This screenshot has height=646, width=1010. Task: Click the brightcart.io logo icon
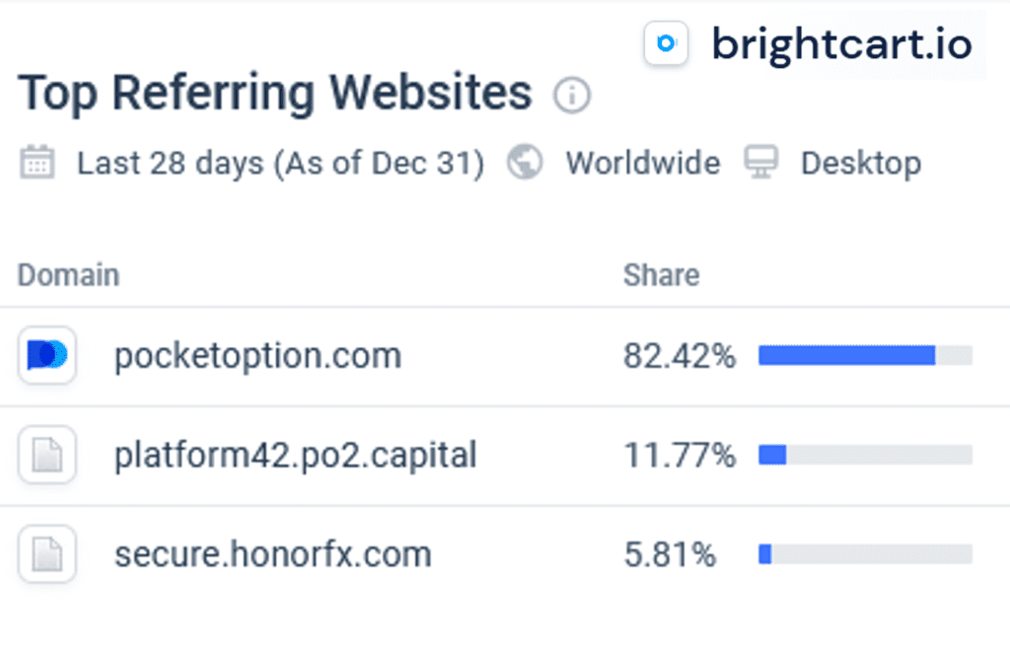pos(667,43)
